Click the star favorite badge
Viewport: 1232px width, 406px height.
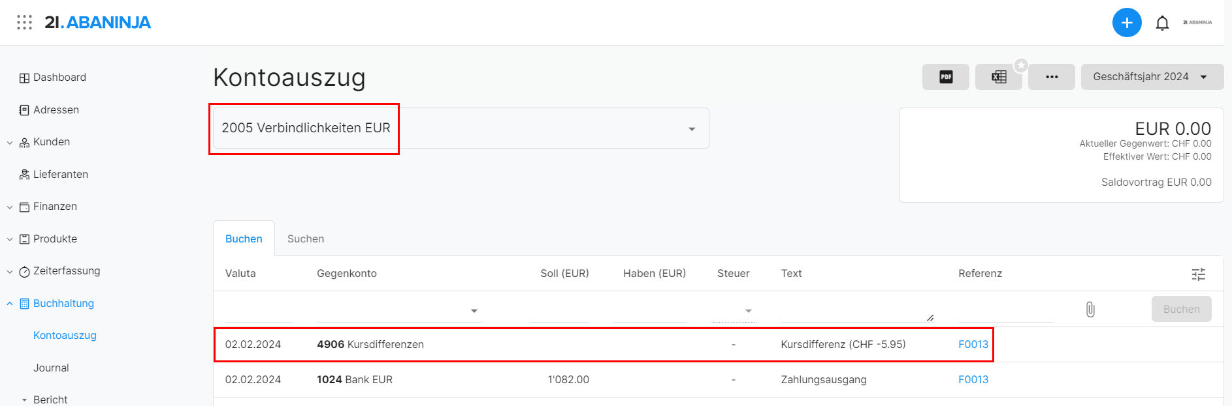tap(1021, 65)
